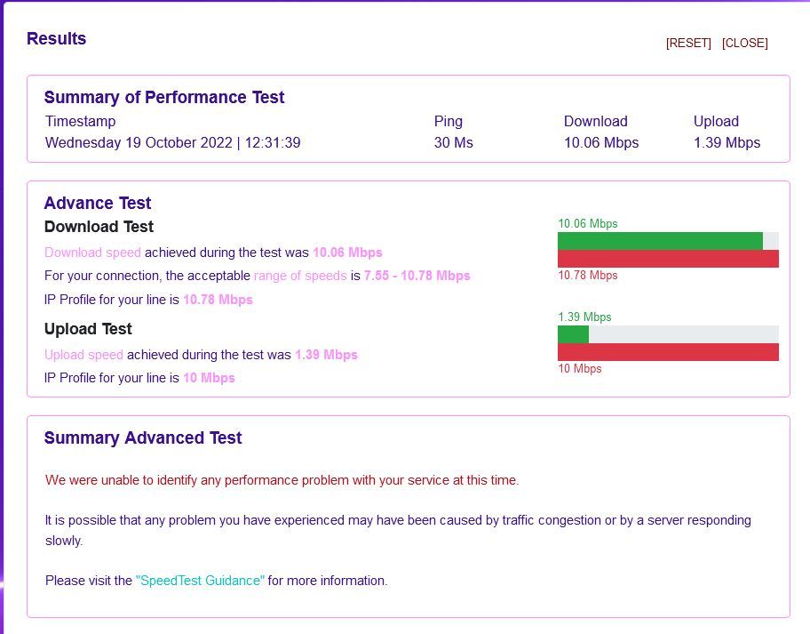The image size is (810, 634).
Task: Click the "Upload Test" subheading
Action: 88,329
